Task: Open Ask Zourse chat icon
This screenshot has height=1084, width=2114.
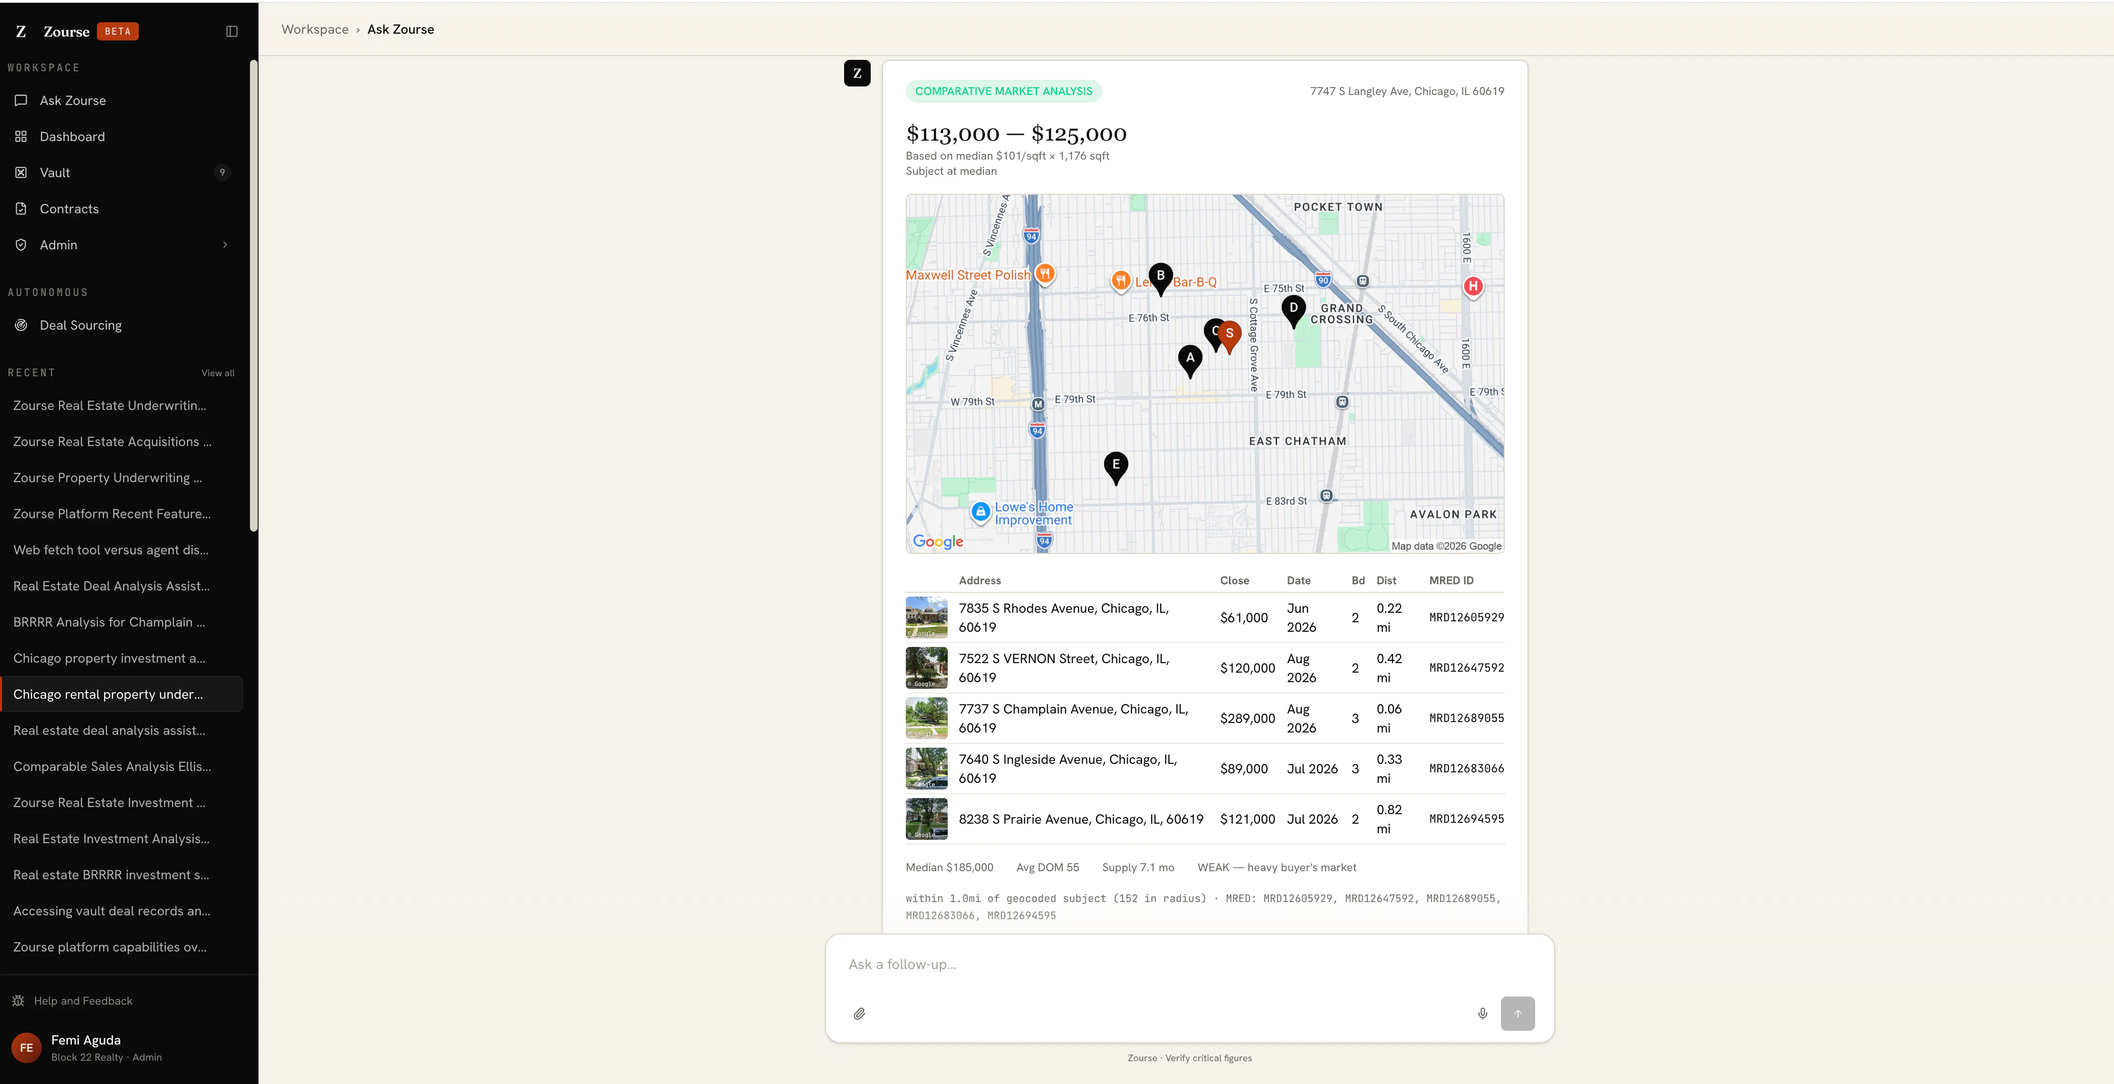Action: [x=21, y=100]
